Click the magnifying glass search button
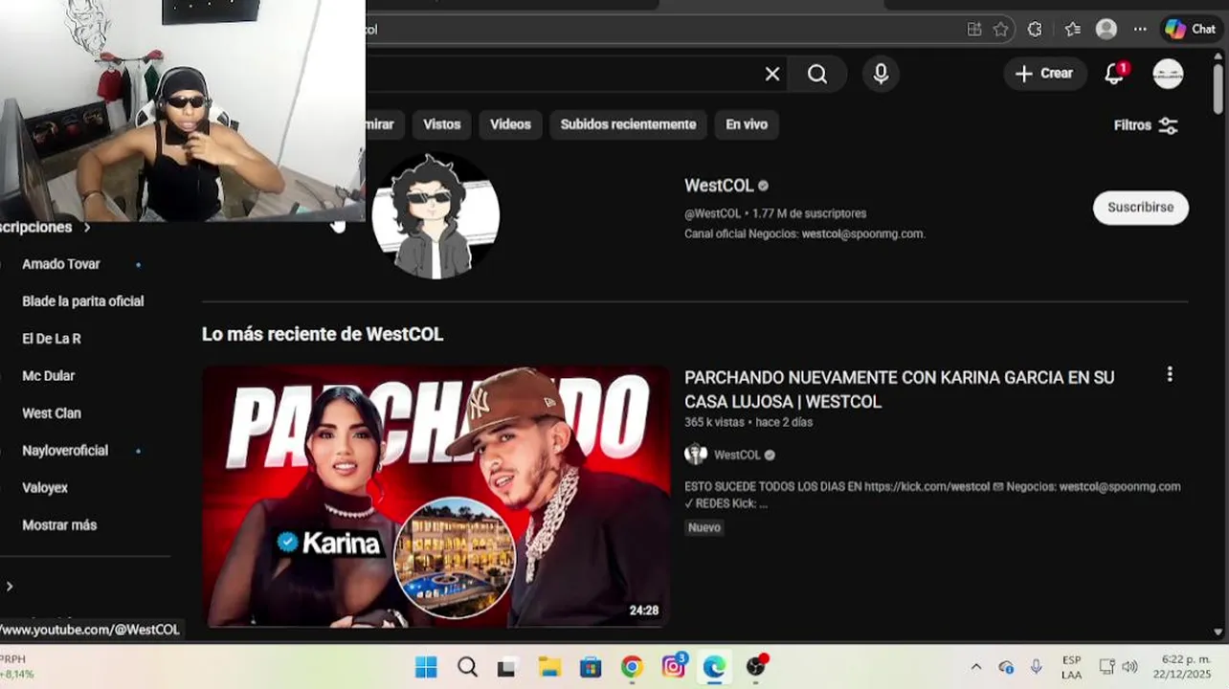Image resolution: width=1229 pixels, height=689 pixels. (817, 75)
